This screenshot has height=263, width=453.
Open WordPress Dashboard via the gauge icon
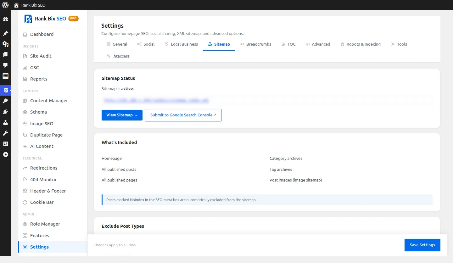[5, 19]
